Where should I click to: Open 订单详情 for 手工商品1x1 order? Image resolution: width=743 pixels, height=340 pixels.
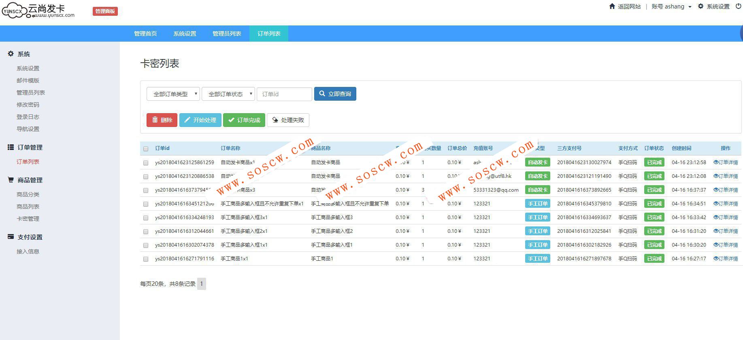click(x=726, y=258)
